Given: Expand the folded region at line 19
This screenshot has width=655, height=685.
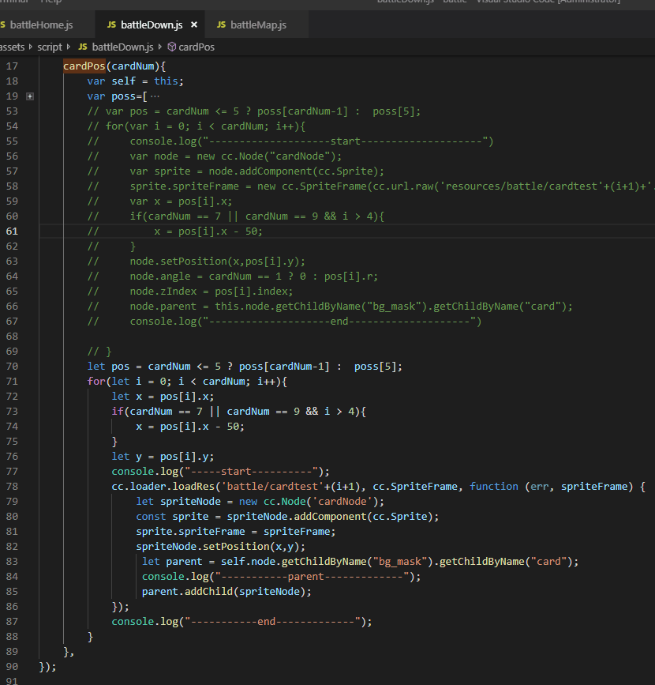Looking at the screenshot, I should (30, 96).
